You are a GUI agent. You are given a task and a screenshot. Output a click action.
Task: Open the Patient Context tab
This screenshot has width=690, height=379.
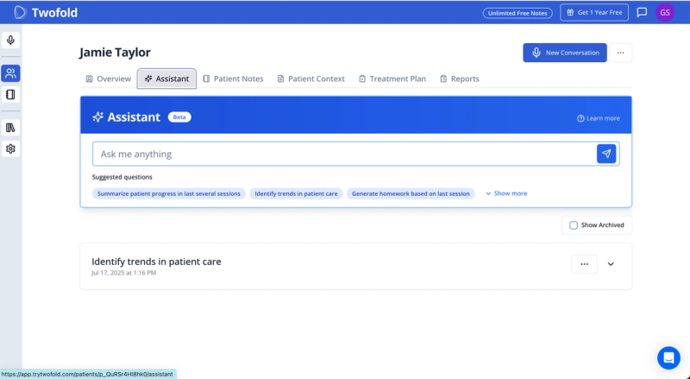coord(310,79)
